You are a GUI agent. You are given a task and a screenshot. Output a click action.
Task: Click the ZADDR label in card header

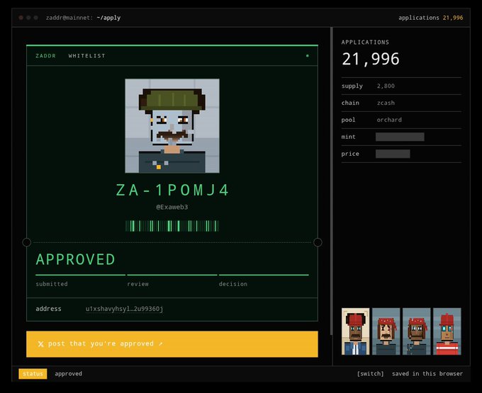click(x=46, y=56)
